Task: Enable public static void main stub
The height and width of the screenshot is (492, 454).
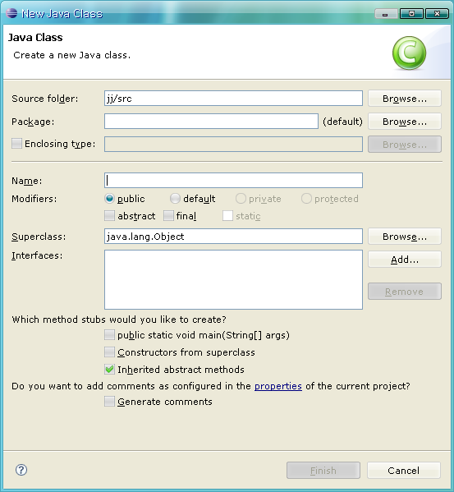Action: (109, 335)
